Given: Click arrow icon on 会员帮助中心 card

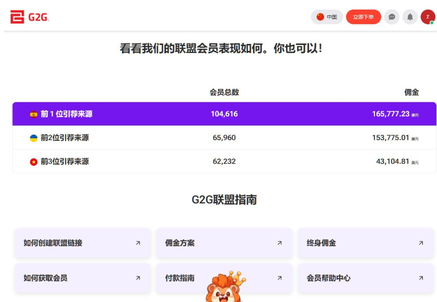Looking at the screenshot, I should tap(421, 278).
